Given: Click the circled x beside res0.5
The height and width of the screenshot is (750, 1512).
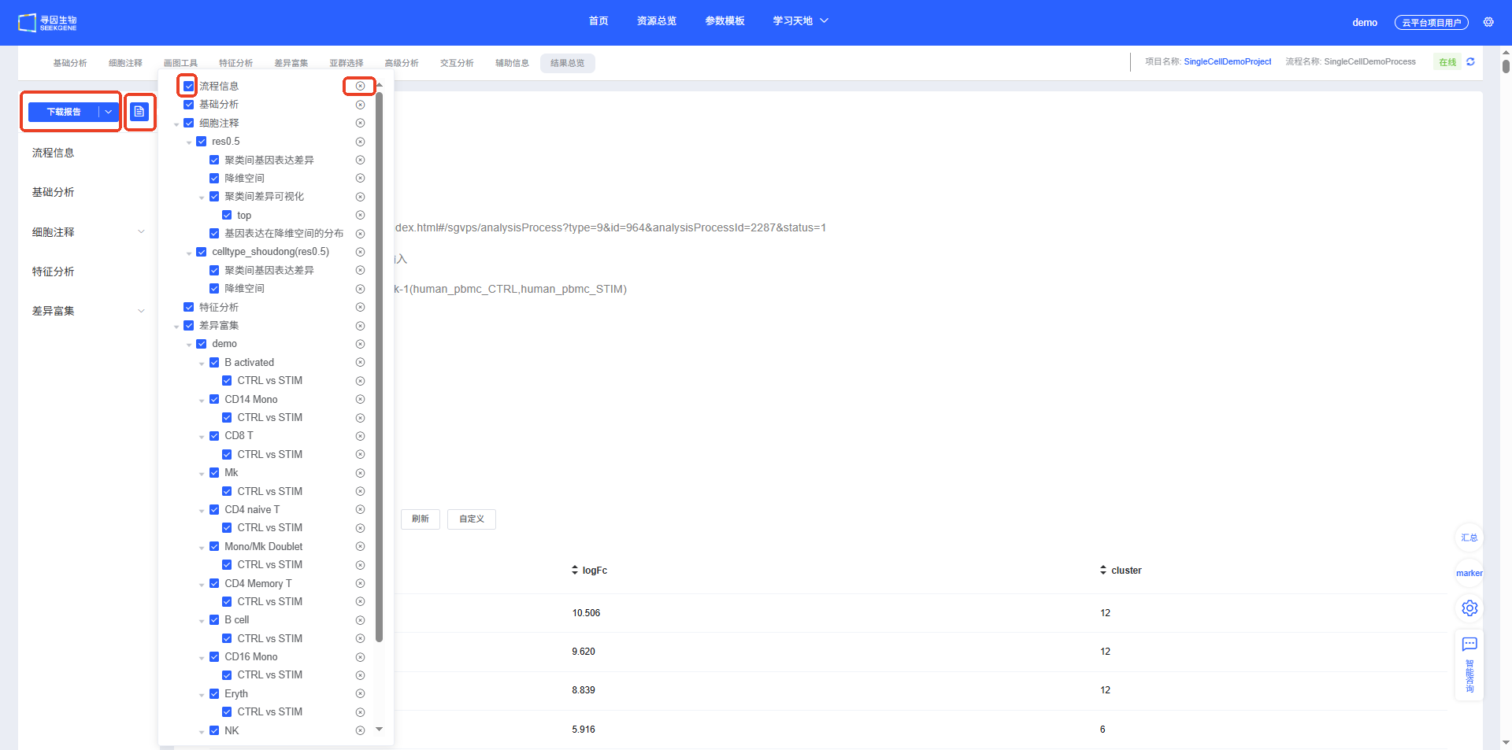Looking at the screenshot, I should [x=360, y=142].
